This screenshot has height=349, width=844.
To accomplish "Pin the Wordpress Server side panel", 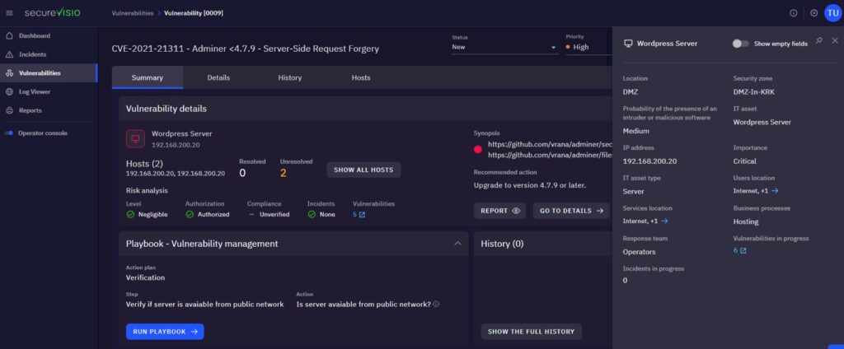I will 818,41.
